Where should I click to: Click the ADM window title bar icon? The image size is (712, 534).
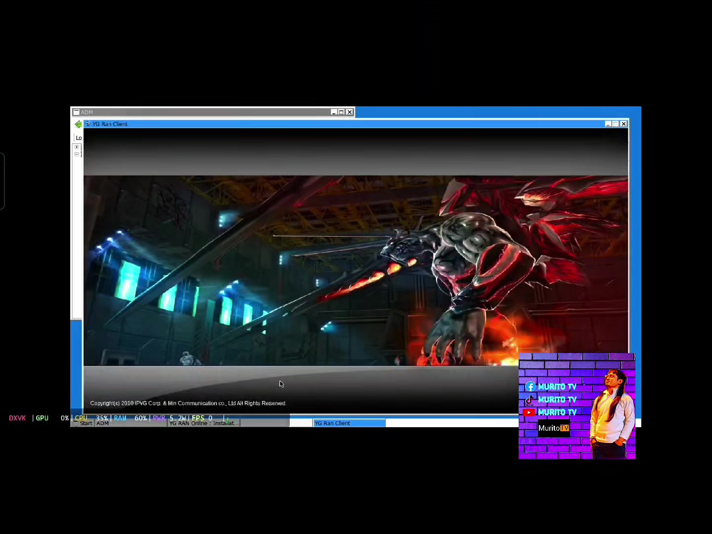pyautogui.click(x=76, y=112)
